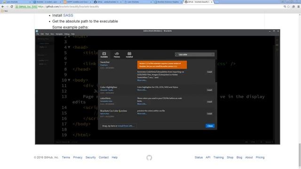Click the zoom magnifier icon in address bar

click(x=285, y=7)
